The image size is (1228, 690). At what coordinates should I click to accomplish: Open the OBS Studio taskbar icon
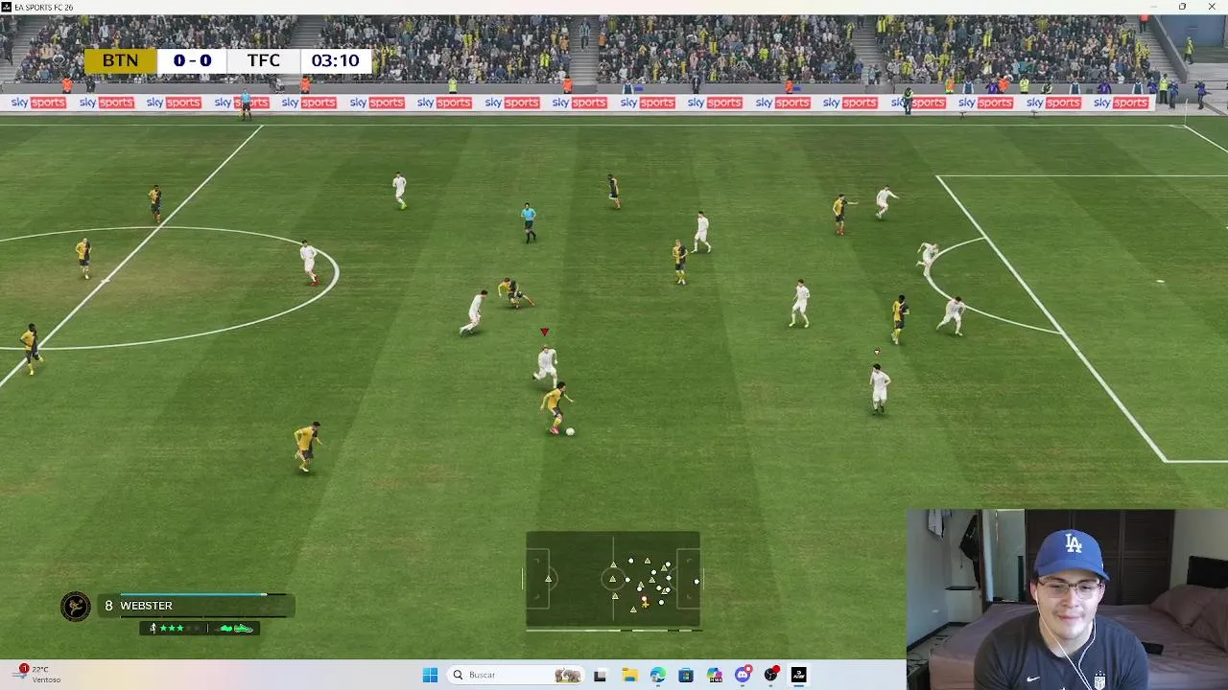tap(770, 675)
